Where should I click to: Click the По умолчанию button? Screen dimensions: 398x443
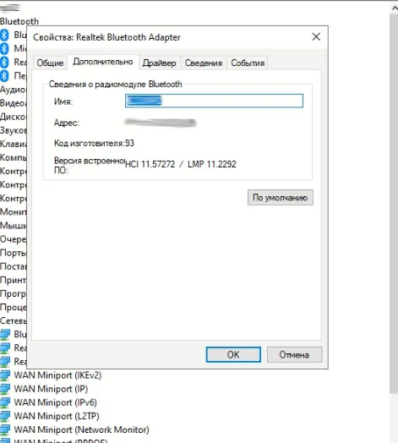pyautogui.click(x=281, y=198)
